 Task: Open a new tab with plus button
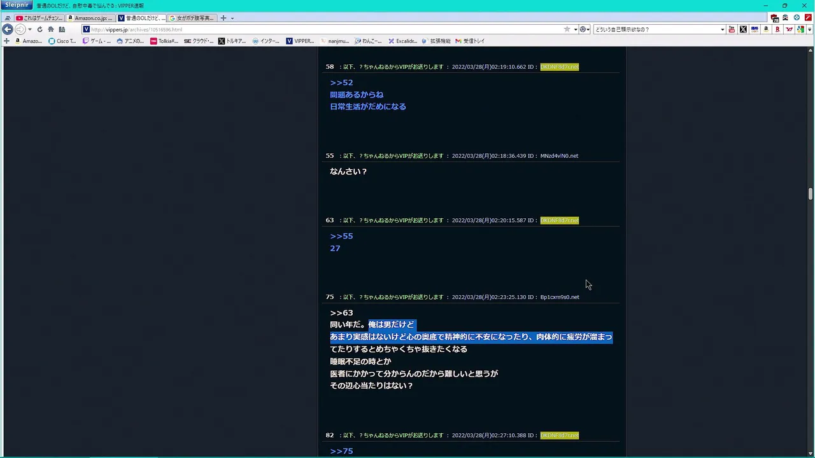[x=223, y=18]
